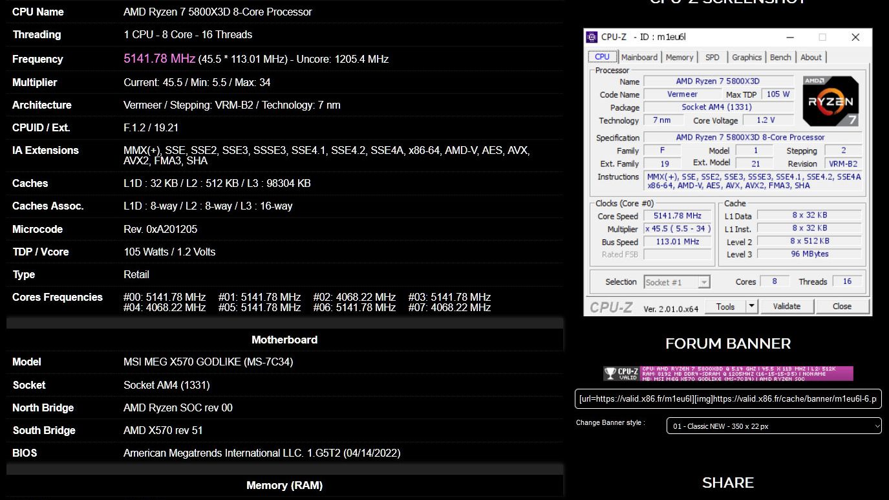Click the SHARE heading
Viewport: 889px width, 500px height.
click(x=728, y=483)
